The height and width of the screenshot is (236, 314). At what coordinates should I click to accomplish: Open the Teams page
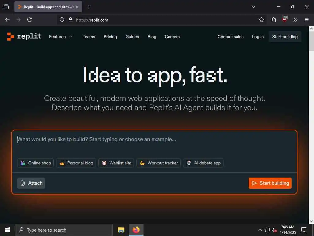click(89, 37)
